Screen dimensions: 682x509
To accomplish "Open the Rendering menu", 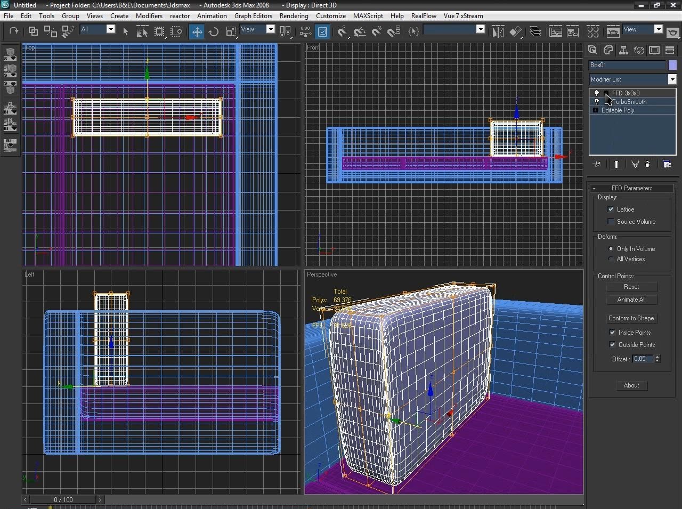I will 294,16.
